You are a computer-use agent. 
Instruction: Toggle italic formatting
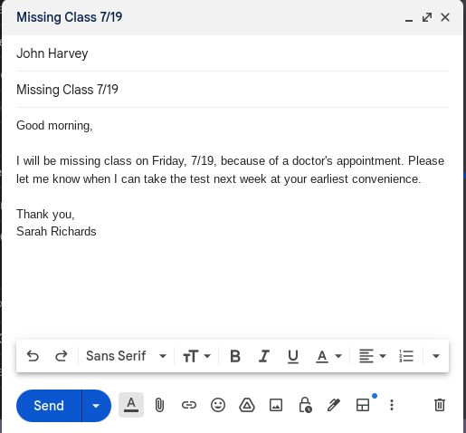tap(264, 356)
